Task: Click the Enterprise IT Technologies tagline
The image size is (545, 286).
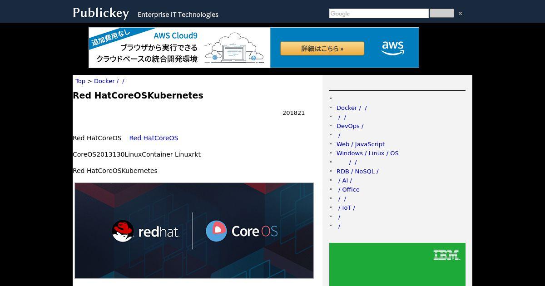Action: click(x=178, y=15)
